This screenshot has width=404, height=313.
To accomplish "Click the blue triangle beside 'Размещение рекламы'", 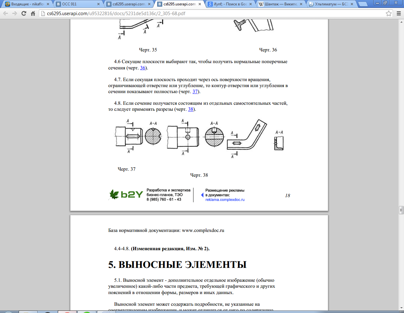I will 202,195.
